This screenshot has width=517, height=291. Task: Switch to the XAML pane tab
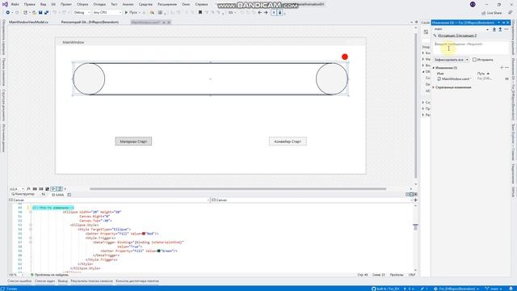tap(58, 195)
